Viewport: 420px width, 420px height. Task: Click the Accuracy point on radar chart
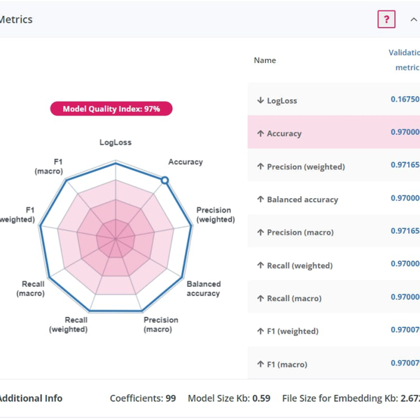point(164,181)
